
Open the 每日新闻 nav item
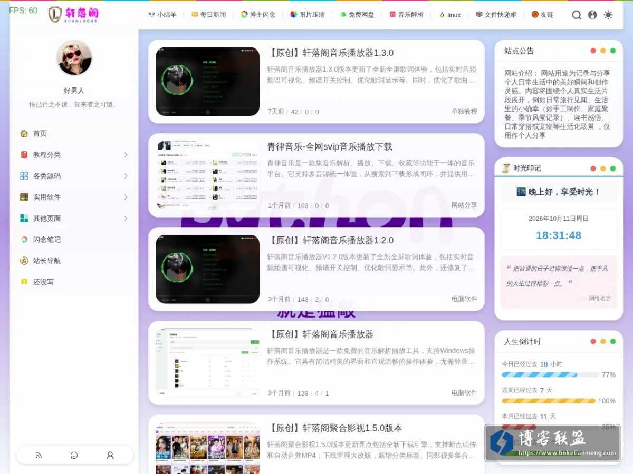pyautogui.click(x=208, y=15)
